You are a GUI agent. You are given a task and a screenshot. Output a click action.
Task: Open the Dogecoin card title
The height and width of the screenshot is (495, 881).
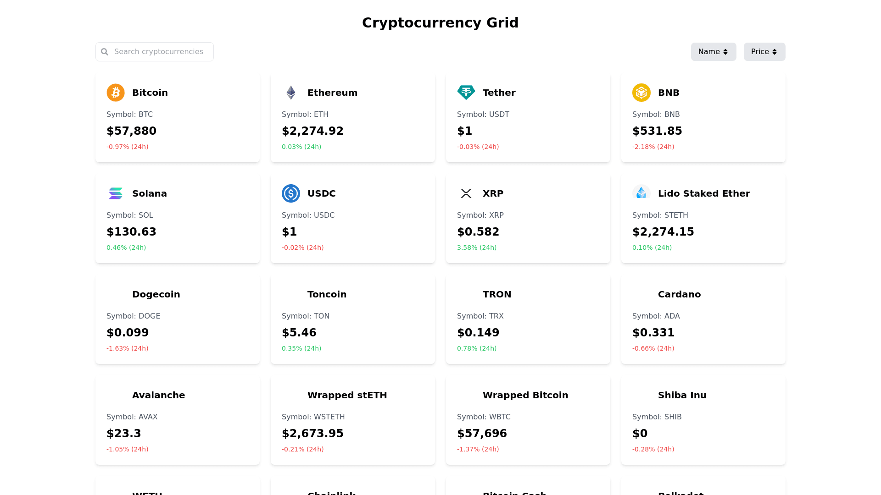[156, 294]
